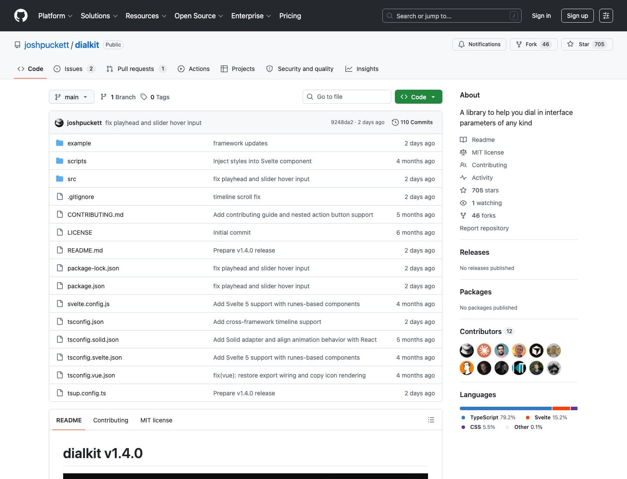Open the joshpuckett owner link
The image size is (627, 479).
coord(47,45)
